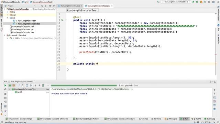
Task: Open the Favorites tool window from the left stripe
Action: point(1,109)
